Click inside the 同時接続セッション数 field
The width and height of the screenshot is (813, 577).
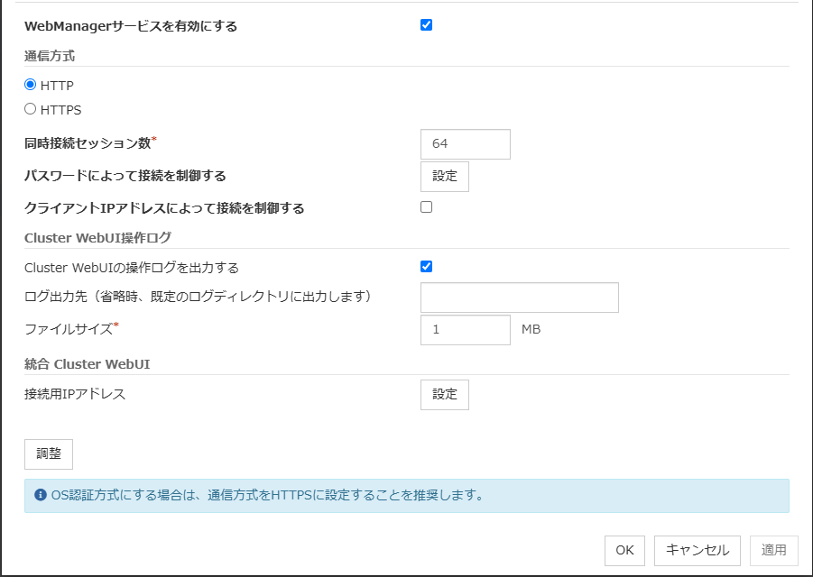(x=465, y=143)
